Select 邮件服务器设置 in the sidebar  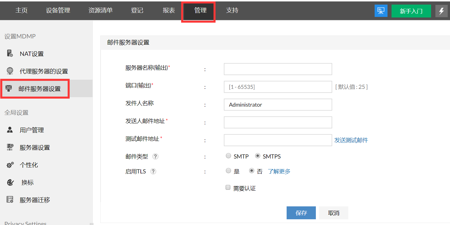pyautogui.click(x=40, y=89)
